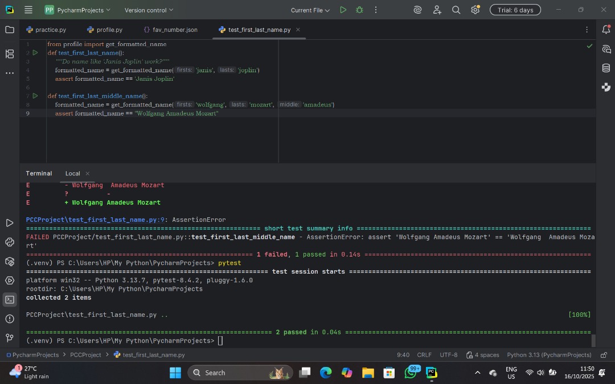Image resolution: width=615 pixels, height=384 pixels.
Task: Open the PycharmProjects project dropdown
Action: pyautogui.click(x=77, y=10)
